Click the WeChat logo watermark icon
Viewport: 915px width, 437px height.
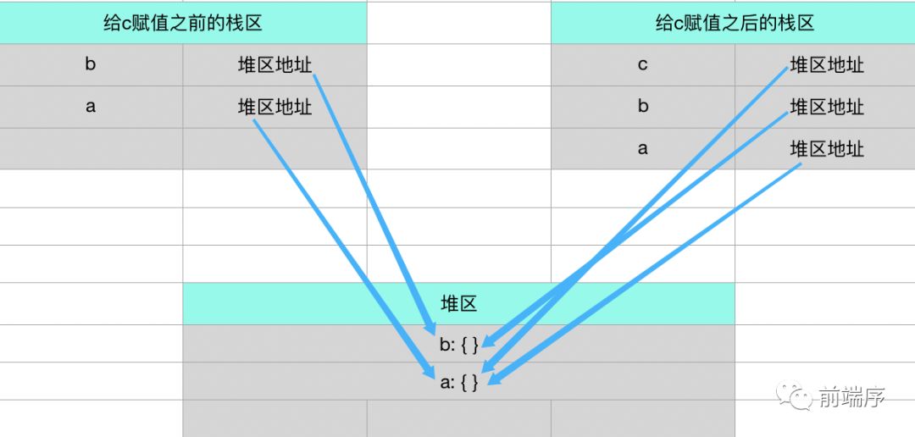click(x=796, y=395)
